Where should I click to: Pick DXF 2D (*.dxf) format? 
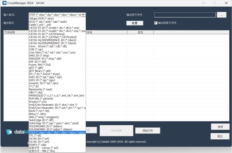coord(57,62)
